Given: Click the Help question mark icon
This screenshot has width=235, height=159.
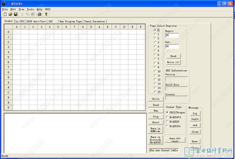Looking at the screenshot, I should click(46, 14).
